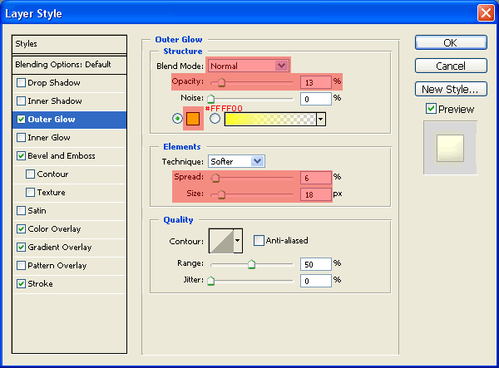Viewport: 499px width, 368px height.
Task: Open the gradient picker dropdown arrow
Action: click(x=321, y=119)
